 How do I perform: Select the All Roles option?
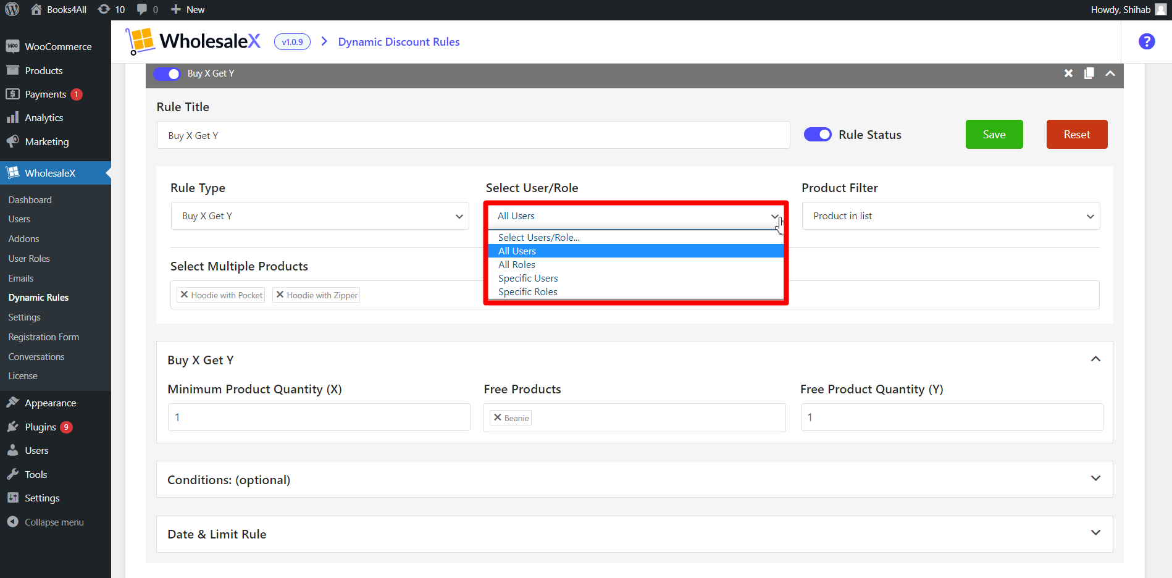pyautogui.click(x=636, y=264)
